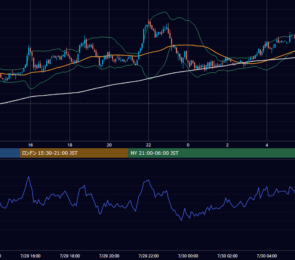This screenshot has width=295, height=260.
Task: Click the 7/30 04:00 date label
Action: point(267,256)
